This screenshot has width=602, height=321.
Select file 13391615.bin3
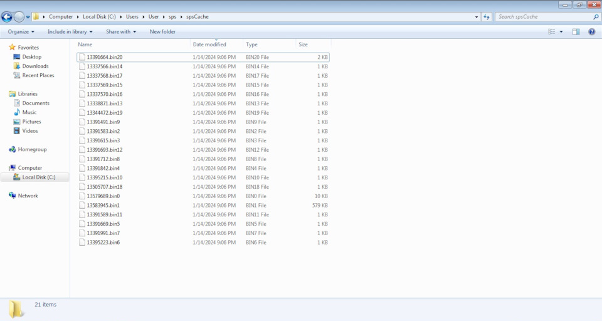click(203, 140)
